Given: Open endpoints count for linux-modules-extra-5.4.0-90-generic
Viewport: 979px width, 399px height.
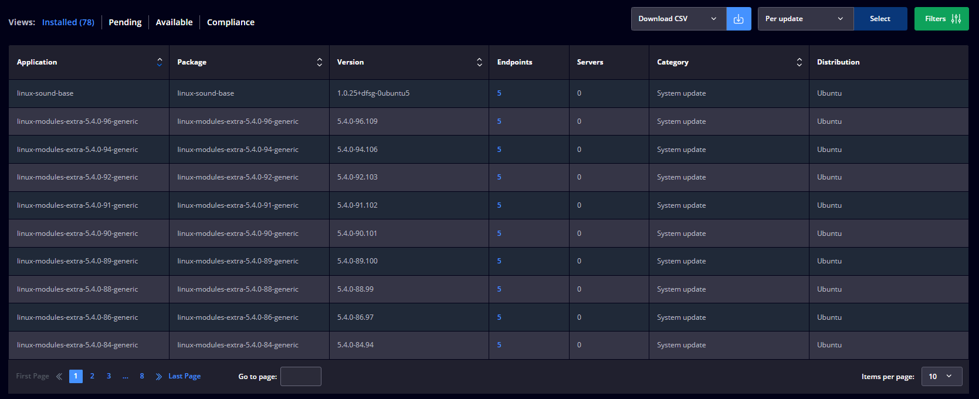Looking at the screenshot, I should pos(499,234).
